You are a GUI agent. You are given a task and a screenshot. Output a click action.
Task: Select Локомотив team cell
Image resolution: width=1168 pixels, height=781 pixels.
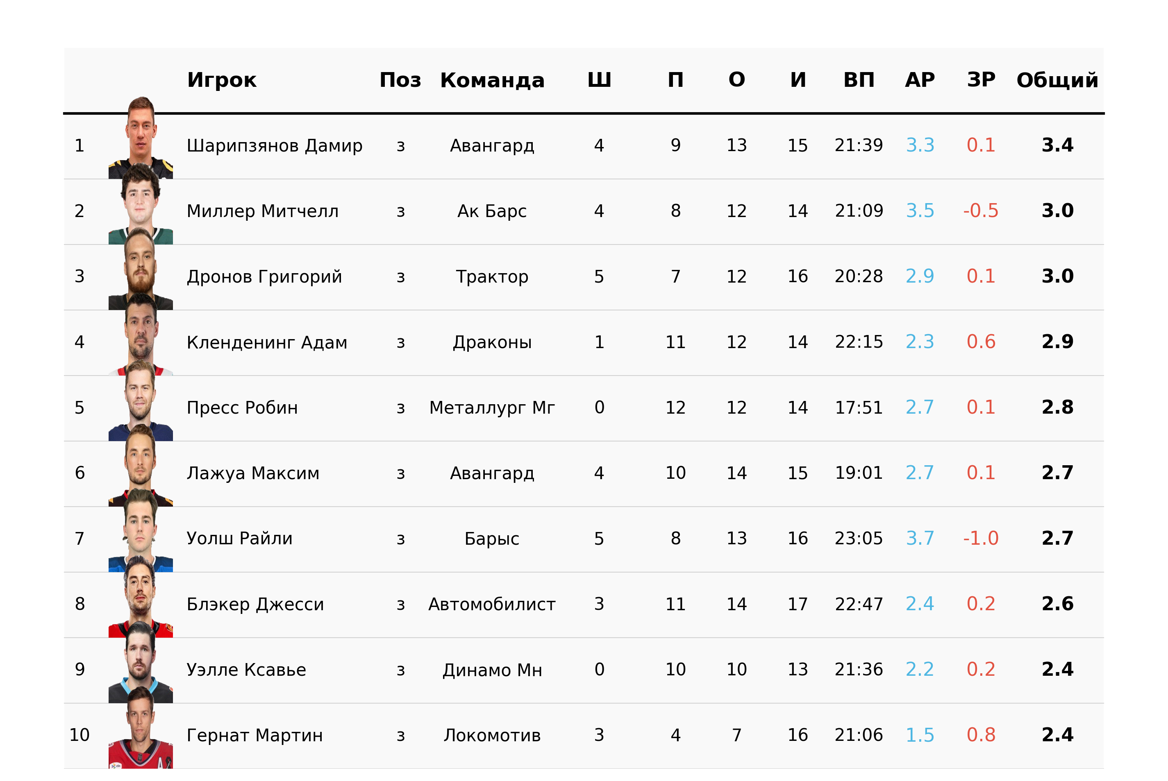[x=492, y=735]
